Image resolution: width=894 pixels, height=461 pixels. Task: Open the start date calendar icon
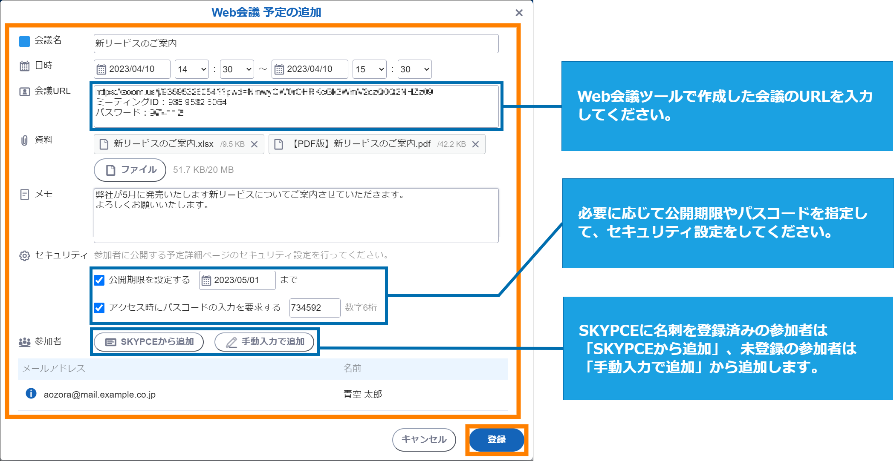101,69
